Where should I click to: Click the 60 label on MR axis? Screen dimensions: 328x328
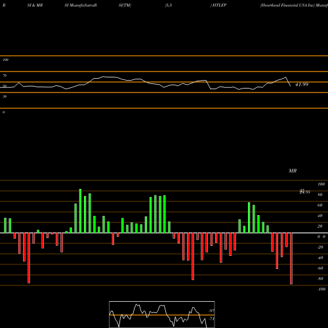pos(320,205)
